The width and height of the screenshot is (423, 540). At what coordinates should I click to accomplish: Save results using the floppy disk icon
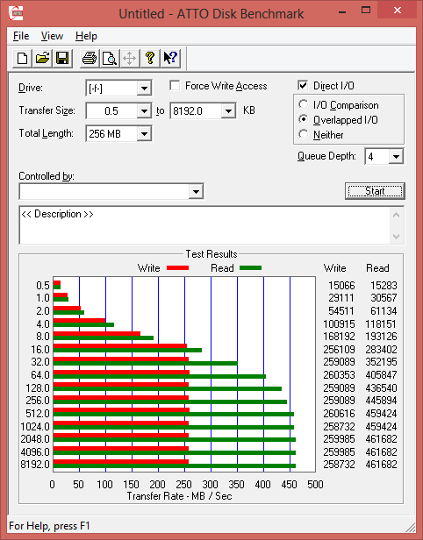pos(62,58)
